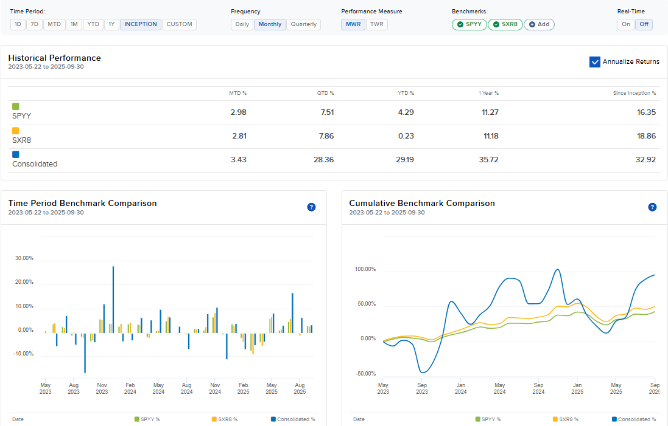Click help icon for Time Period Benchmark Comparison
The width and height of the screenshot is (668, 426).
point(311,207)
